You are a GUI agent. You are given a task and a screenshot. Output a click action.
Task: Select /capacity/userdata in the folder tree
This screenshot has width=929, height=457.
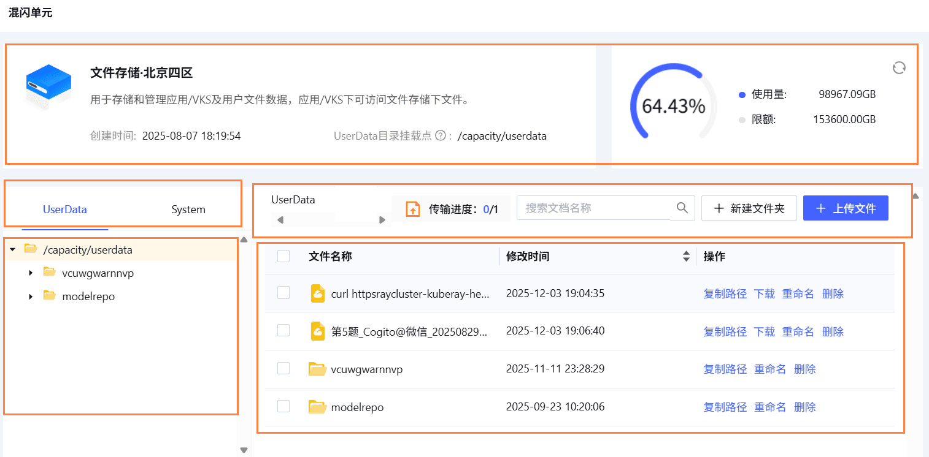88,250
